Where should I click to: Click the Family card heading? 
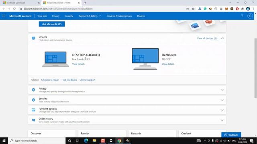(85, 133)
